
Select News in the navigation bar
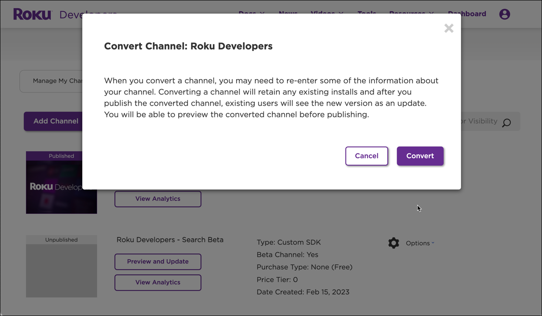288,13
